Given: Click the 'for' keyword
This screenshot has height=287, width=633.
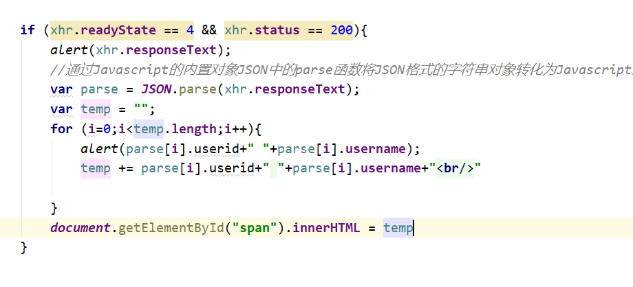Looking at the screenshot, I should [62, 129].
